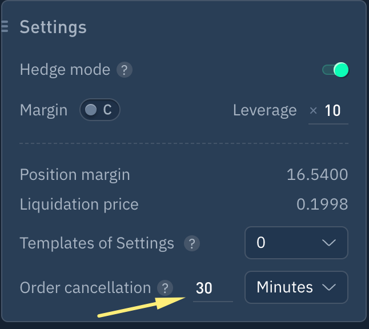Click the Templates of Settings label
Viewport: 369px width, 329px height.
(97, 243)
